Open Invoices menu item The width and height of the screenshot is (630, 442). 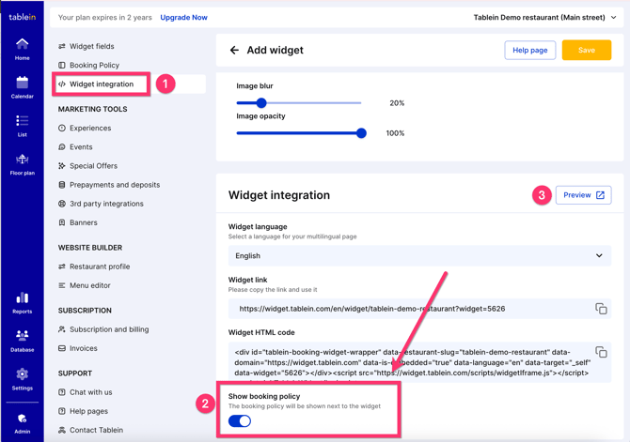[x=83, y=348]
